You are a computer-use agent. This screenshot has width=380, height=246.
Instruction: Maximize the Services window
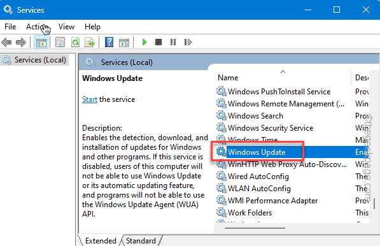coord(336,10)
